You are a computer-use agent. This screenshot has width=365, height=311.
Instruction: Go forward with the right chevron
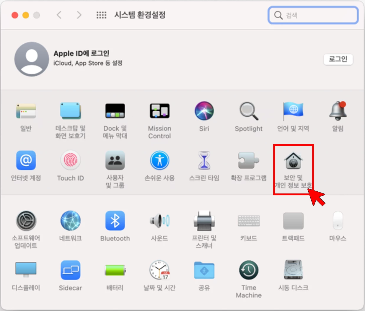click(79, 15)
